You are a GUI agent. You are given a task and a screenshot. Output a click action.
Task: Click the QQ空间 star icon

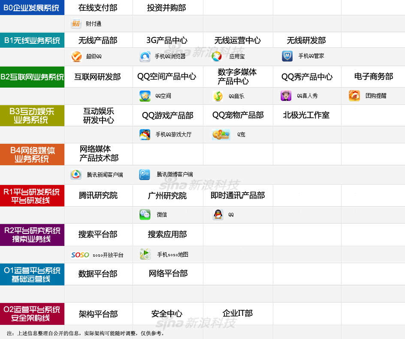point(145,96)
